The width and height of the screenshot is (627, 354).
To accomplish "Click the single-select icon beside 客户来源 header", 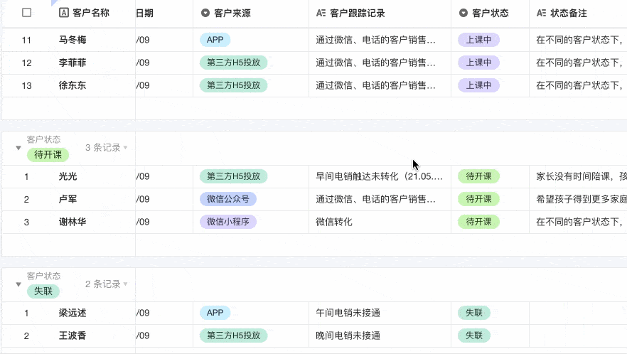I will 205,13.
